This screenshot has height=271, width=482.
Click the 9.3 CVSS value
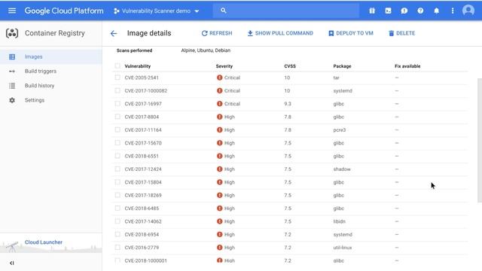pos(288,104)
